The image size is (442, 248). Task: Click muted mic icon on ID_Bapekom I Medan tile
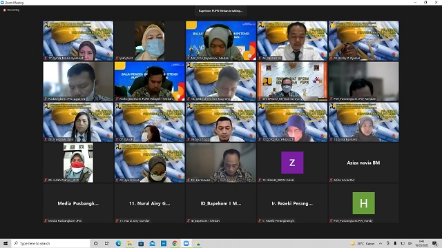[189, 220]
